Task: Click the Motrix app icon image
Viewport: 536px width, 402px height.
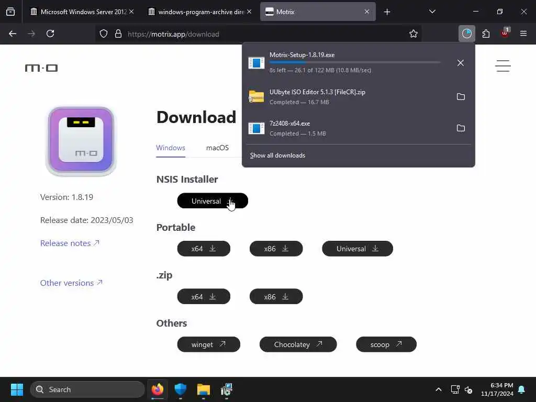Action: click(81, 140)
